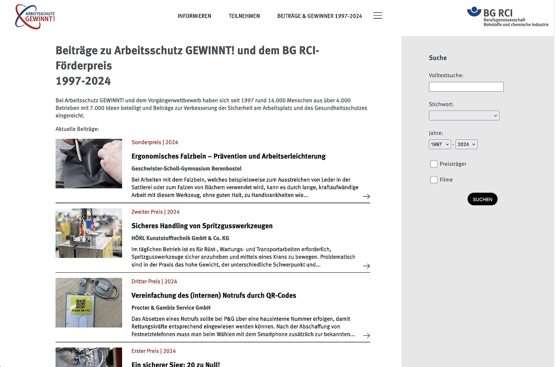Open the 1997 start year dropdown
This screenshot has height=367, width=555.
pyautogui.click(x=440, y=144)
